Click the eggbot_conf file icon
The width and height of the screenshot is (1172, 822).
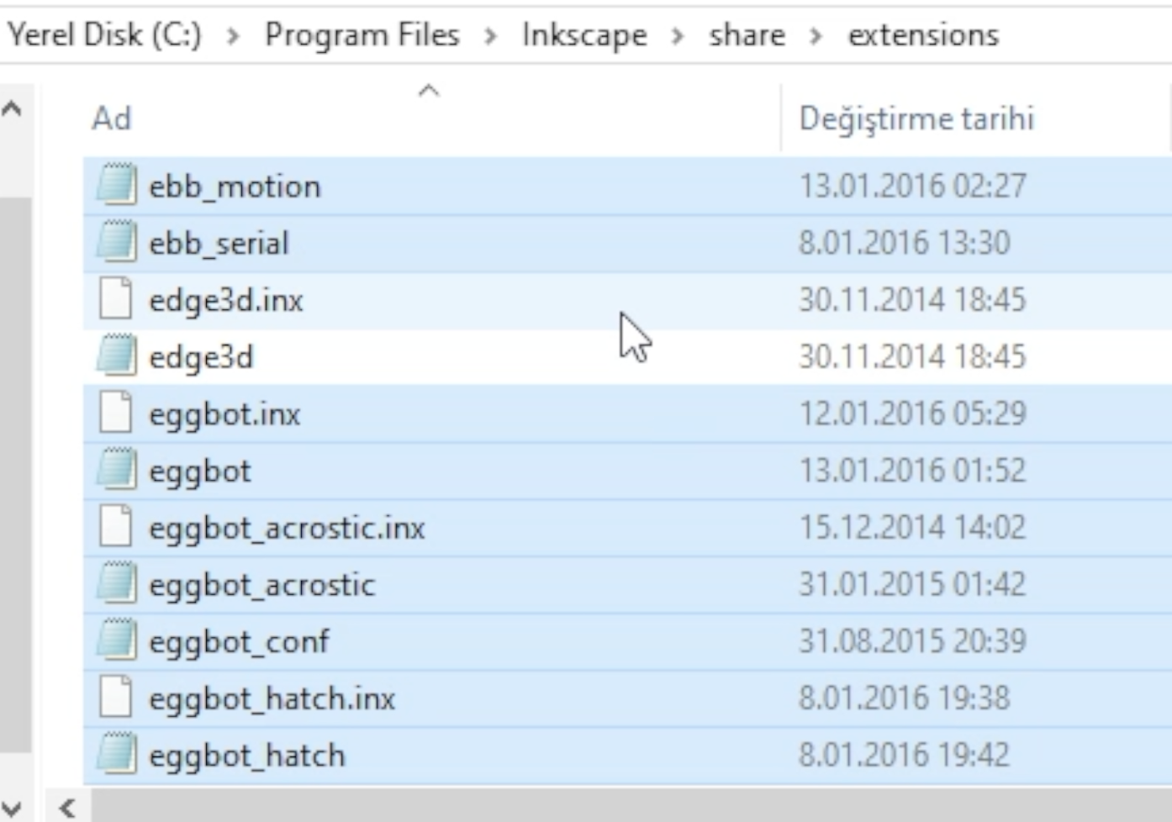point(116,641)
